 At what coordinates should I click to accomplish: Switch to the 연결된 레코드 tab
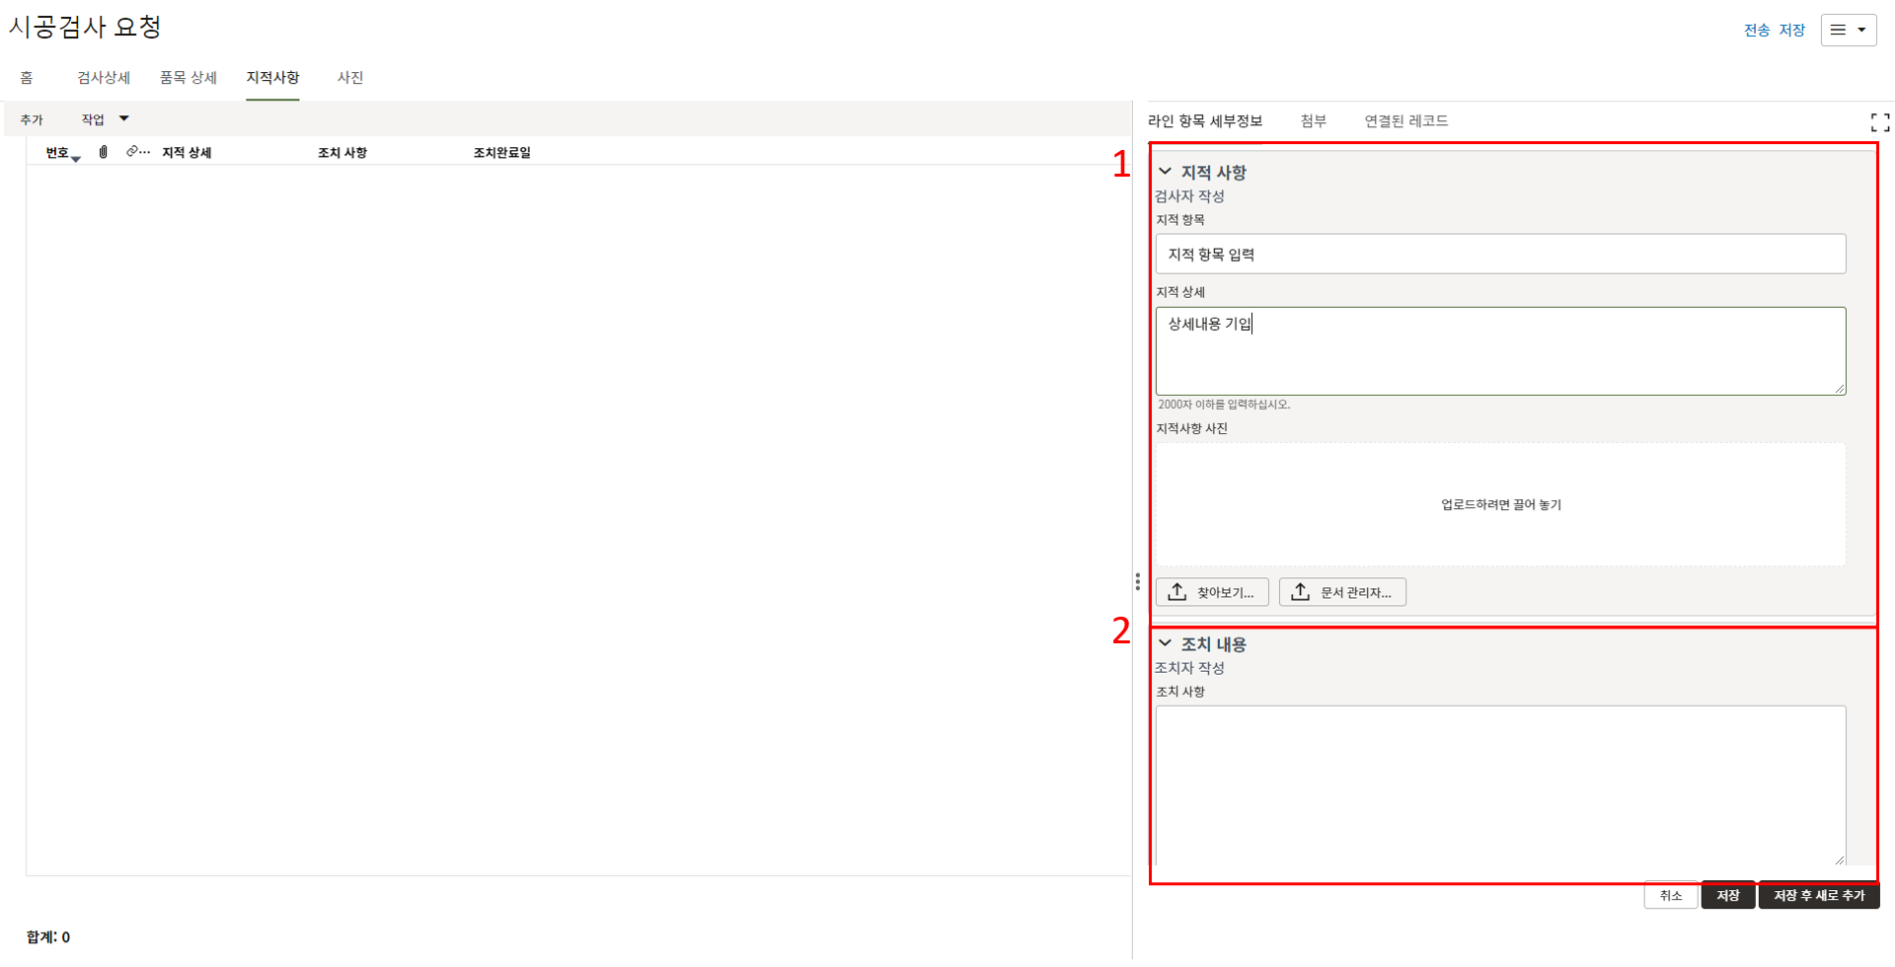coord(1405,120)
